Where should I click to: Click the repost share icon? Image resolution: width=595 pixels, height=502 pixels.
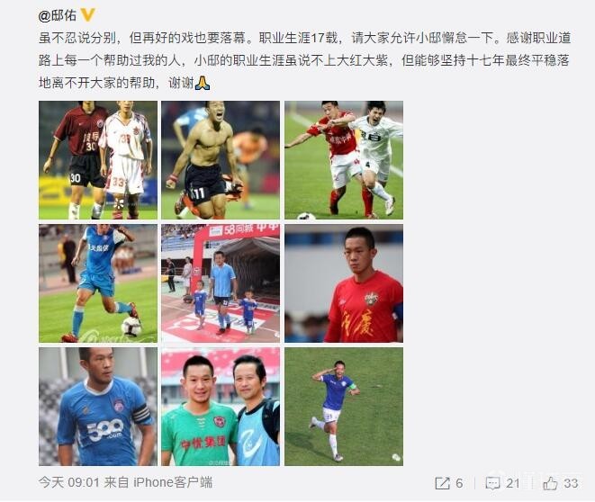(x=443, y=483)
